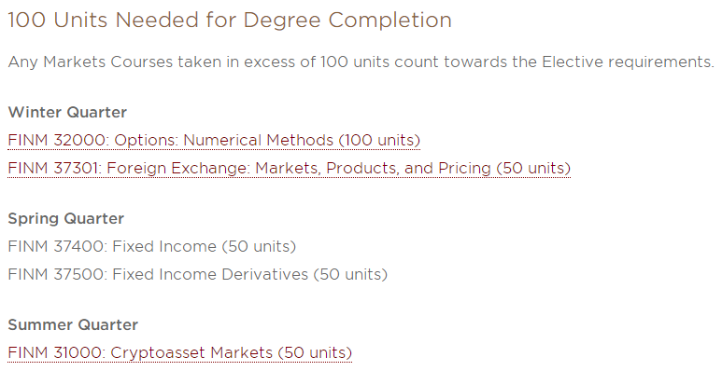Open the FINM 37301 Foreign Exchange course link
Image resolution: width=722 pixels, height=371 pixels.
click(x=290, y=168)
